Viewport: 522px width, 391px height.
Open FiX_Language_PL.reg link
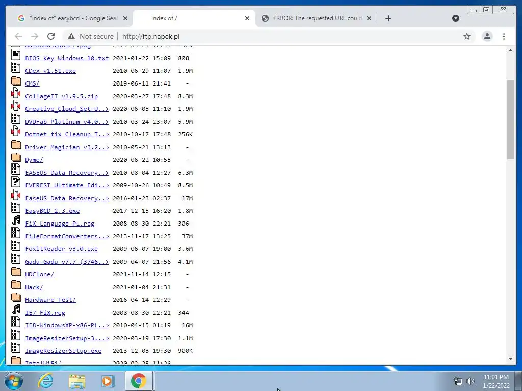point(60,224)
